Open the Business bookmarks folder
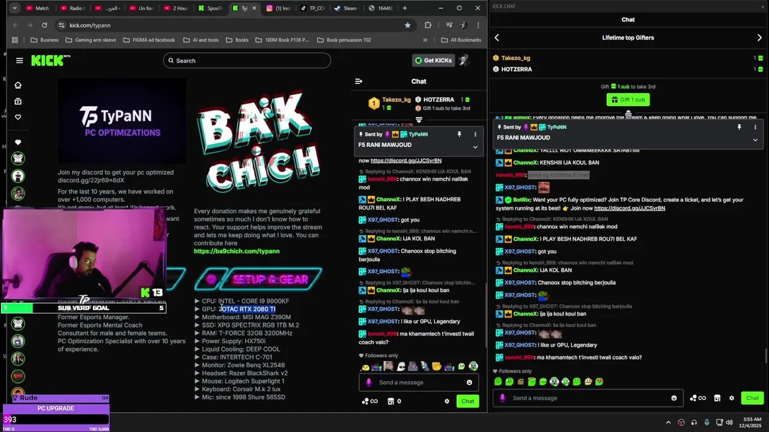The height and width of the screenshot is (432, 769). tap(44, 40)
